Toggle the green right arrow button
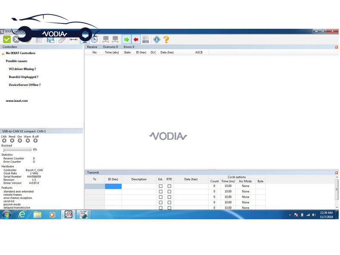Image resolution: width=340 pixels, height=255 pixels. [126, 40]
